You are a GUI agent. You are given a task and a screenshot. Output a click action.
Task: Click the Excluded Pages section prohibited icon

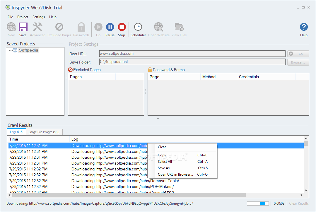tap(70, 70)
